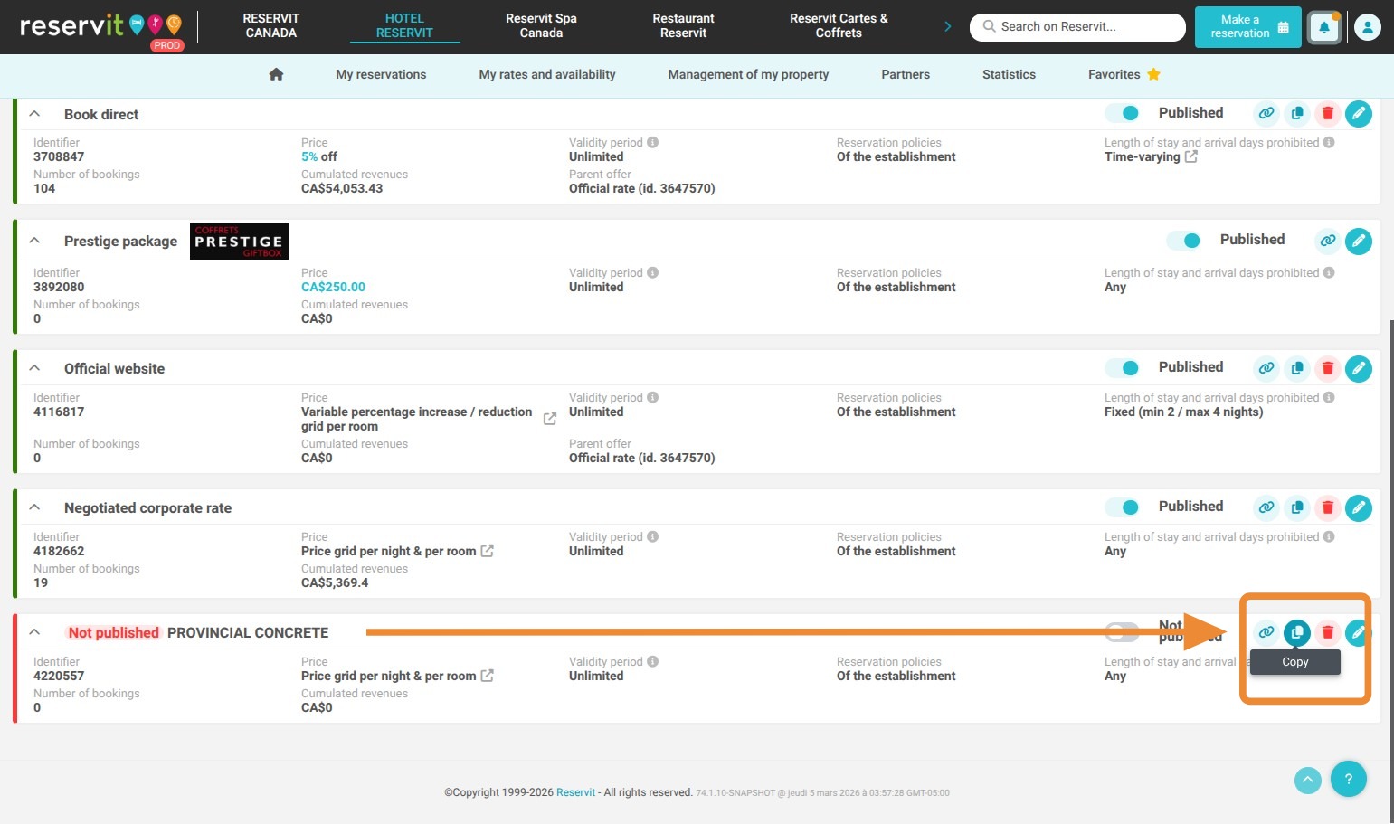This screenshot has width=1394, height=824.
Task: Collapse the Official website section
Action: tap(34, 368)
